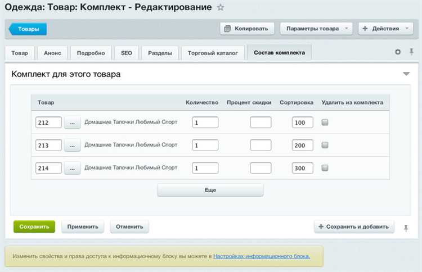The image size is (422, 272).
Task: Click sort field with value 200
Action: tap(303, 146)
